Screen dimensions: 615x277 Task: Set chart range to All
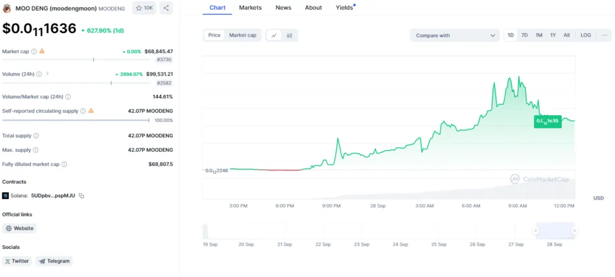(x=567, y=35)
